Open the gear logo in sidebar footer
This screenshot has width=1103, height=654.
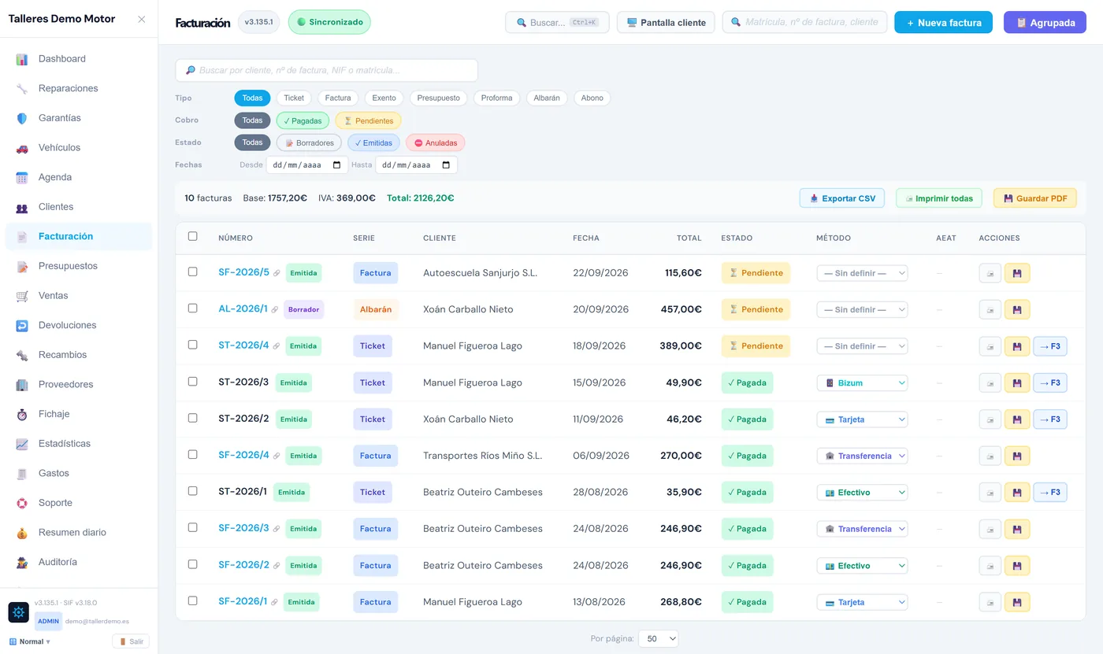pos(19,612)
